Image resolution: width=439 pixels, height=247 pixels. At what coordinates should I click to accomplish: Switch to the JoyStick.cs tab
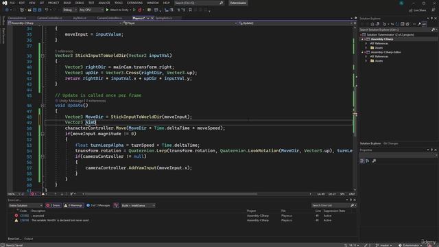click(80, 18)
